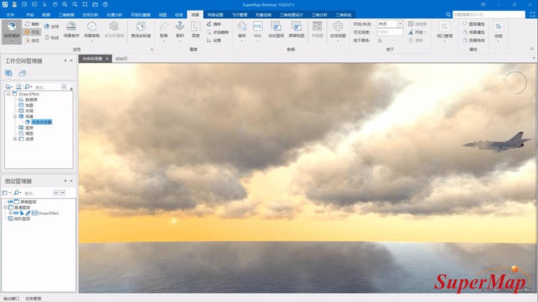Open the 场景卷帘 scene swipe tool
This screenshot has width=538, height=302.
tap(71, 30)
